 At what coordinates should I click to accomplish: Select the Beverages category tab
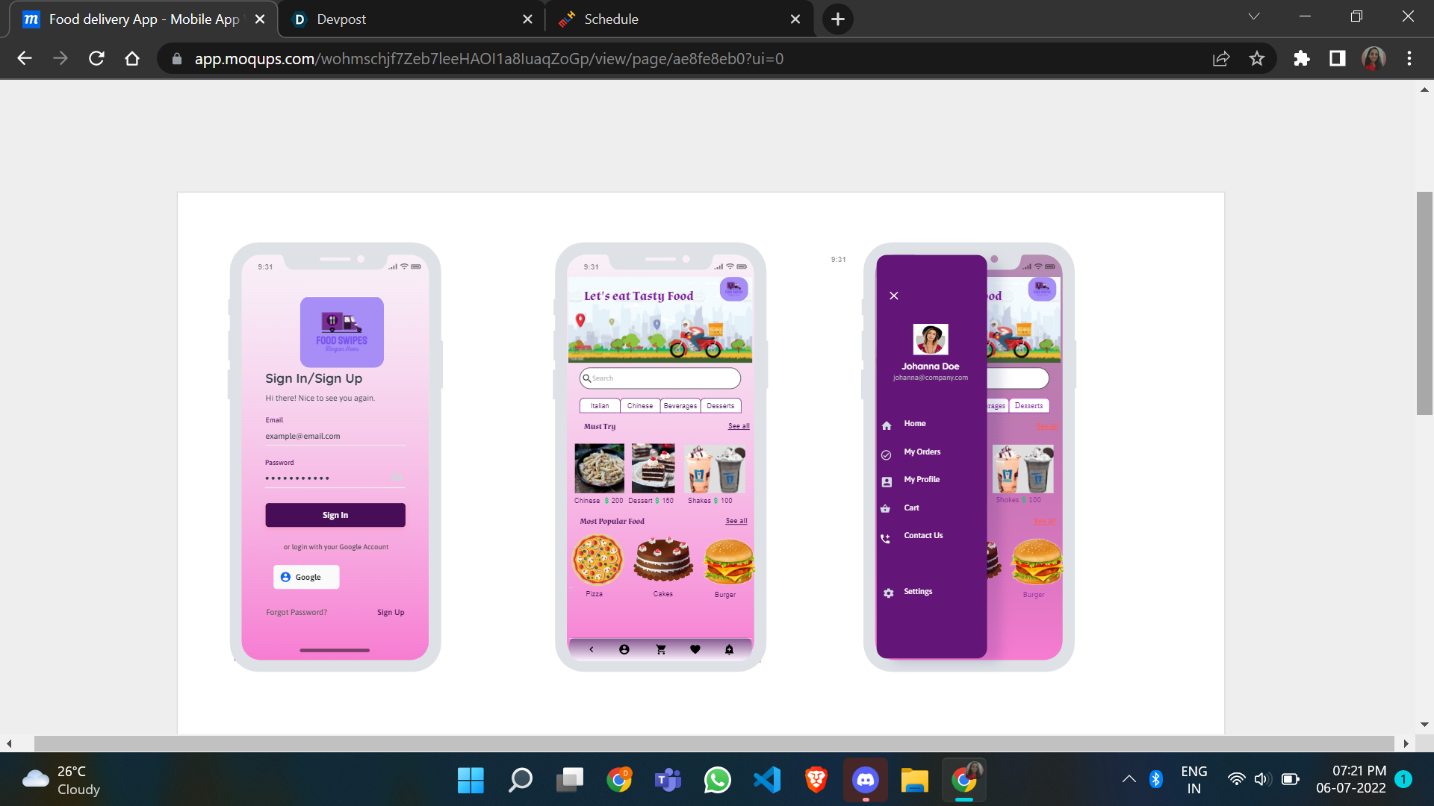680,406
